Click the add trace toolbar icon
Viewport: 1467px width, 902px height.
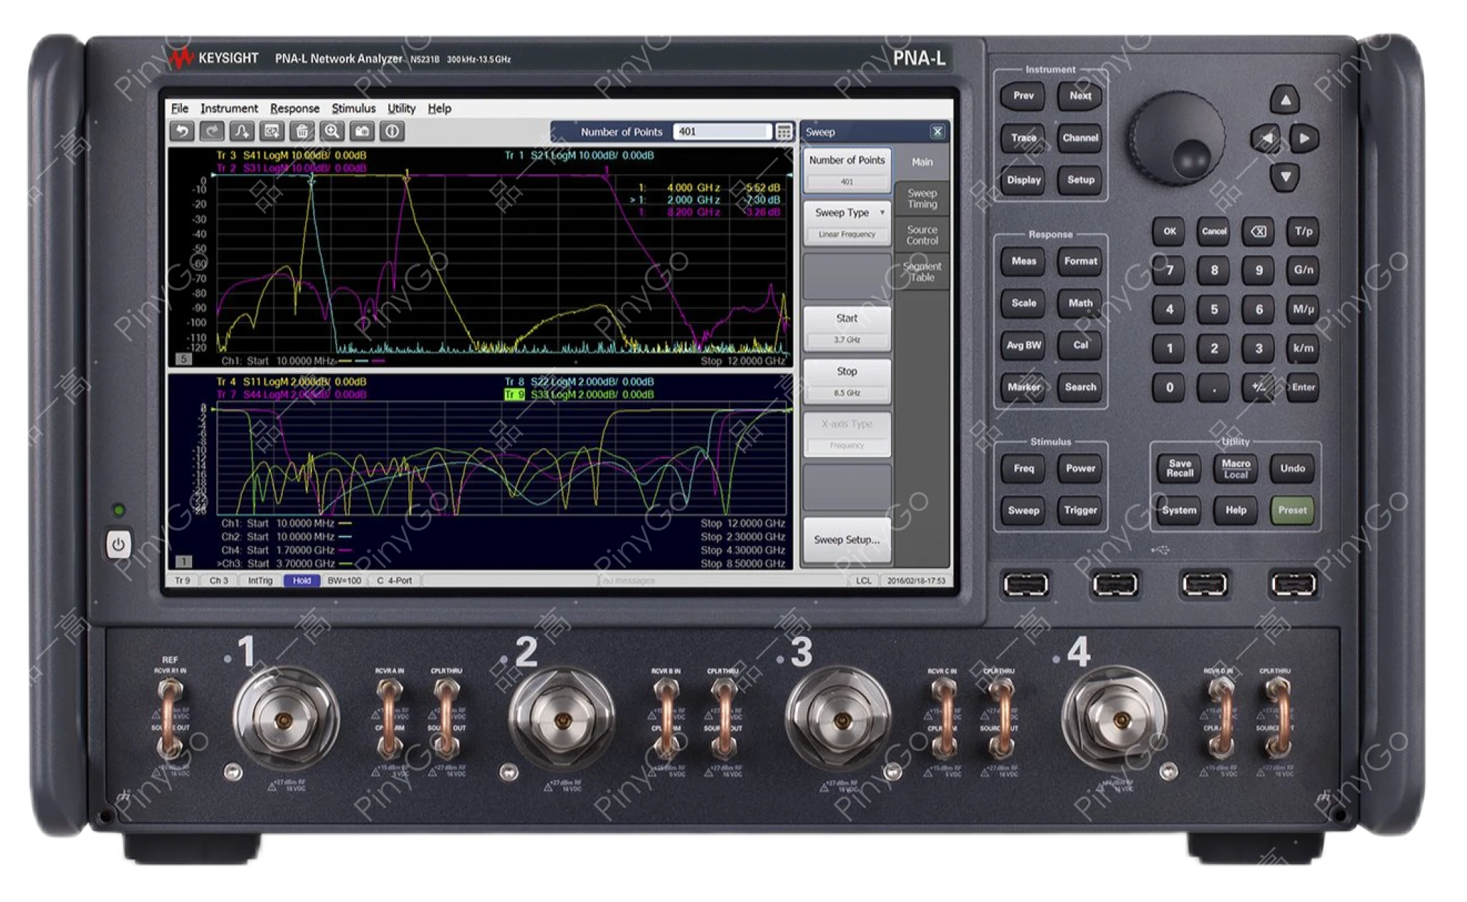click(x=241, y=131)
